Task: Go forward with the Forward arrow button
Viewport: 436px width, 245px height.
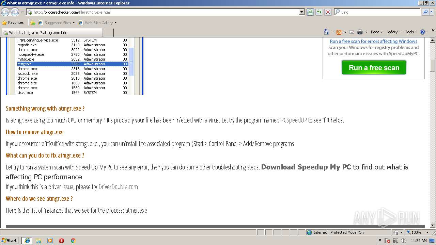Action: pyautogui.click(x=15, y=12)
